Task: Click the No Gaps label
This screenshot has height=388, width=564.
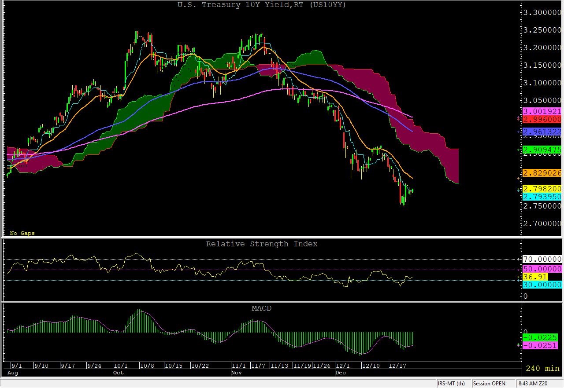Action: (22, 233)
